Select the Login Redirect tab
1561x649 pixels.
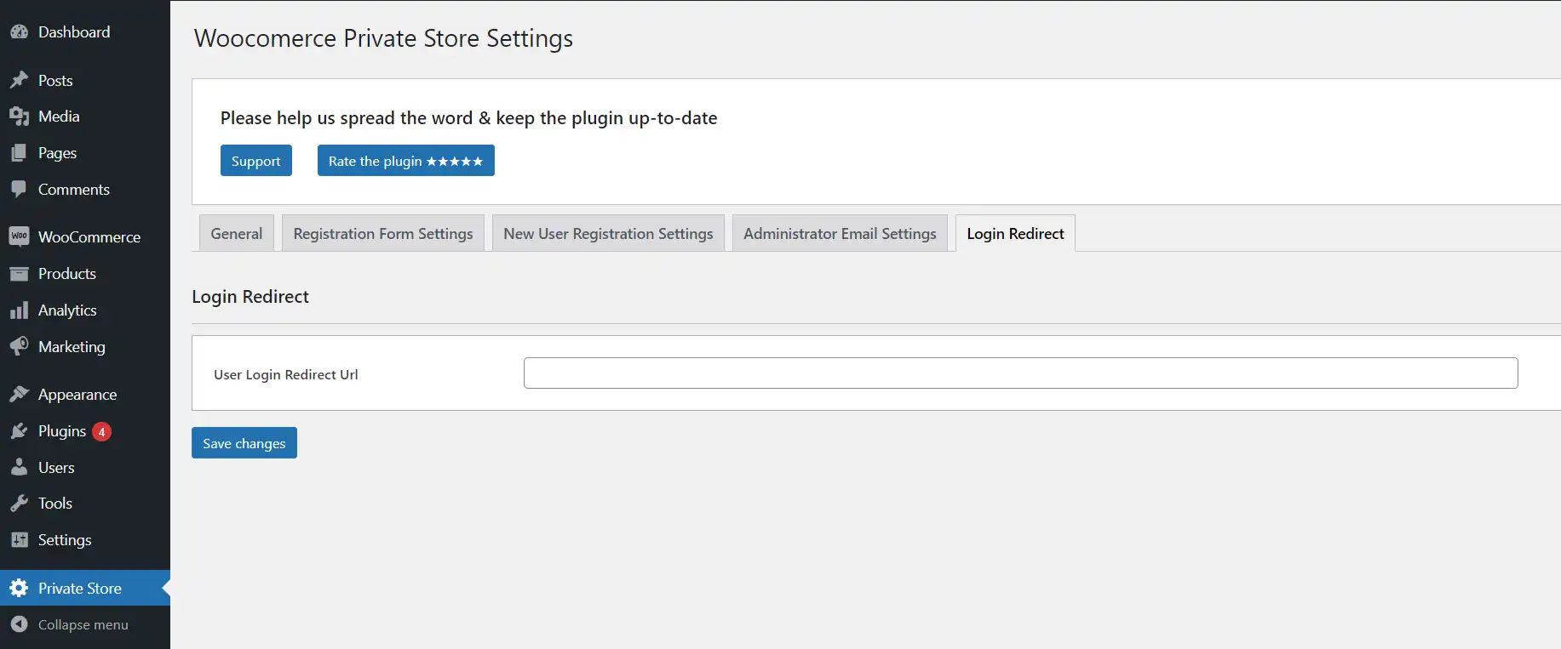1015,233
